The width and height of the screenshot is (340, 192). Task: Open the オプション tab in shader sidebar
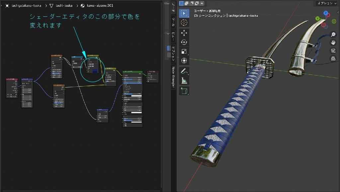[x=173, y=54]
